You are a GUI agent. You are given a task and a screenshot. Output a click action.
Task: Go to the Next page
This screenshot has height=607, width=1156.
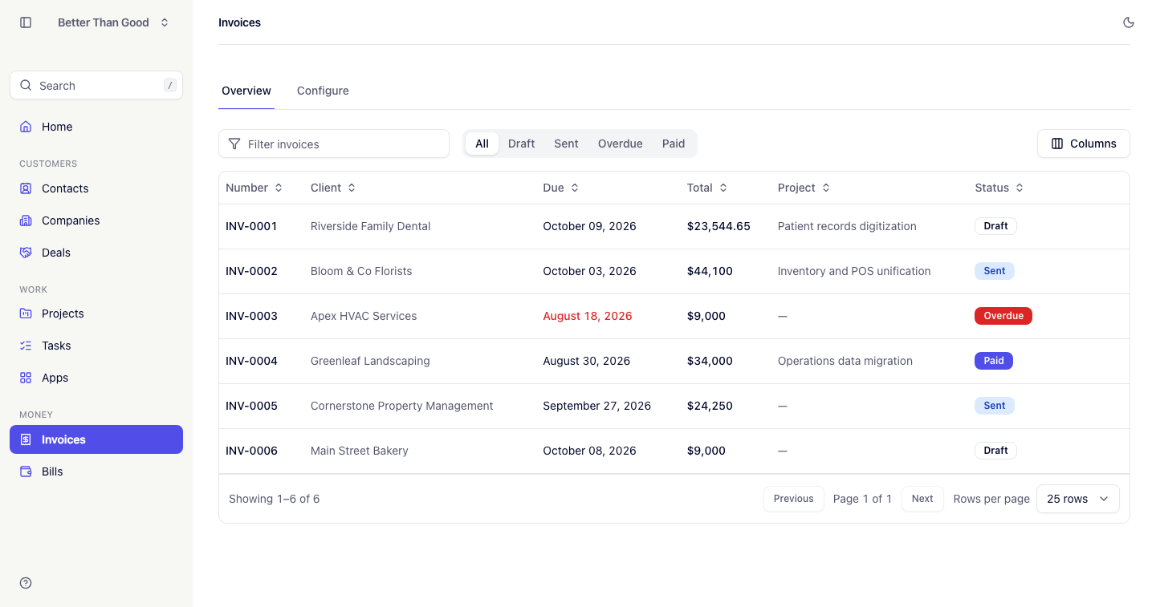pyautogui.click(x=922, y=499)
